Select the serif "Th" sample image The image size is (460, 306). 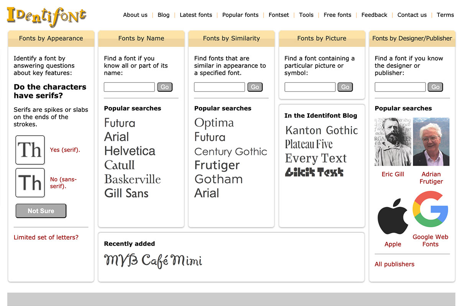pyautogui.click(x=30, y=150)
